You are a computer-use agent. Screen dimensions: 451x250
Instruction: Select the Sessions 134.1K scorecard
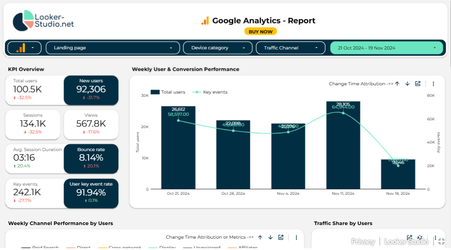[33, 124]
